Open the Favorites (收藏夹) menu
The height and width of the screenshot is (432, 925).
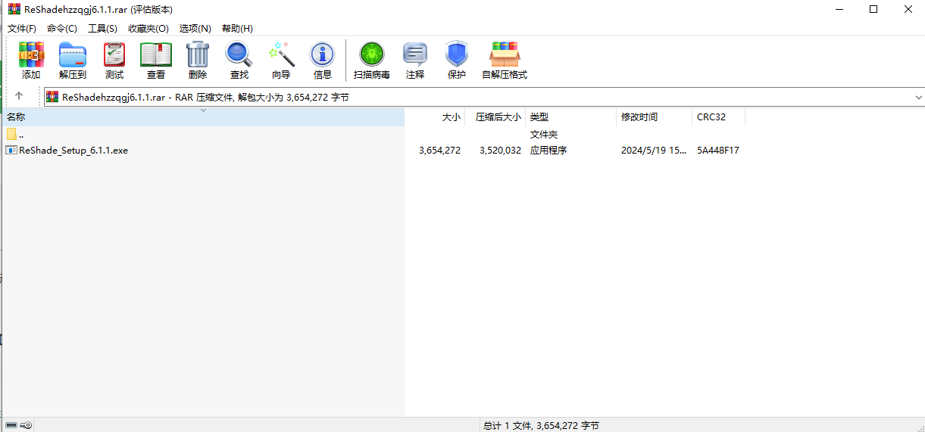pyautogui.click(x=148, y=28)
